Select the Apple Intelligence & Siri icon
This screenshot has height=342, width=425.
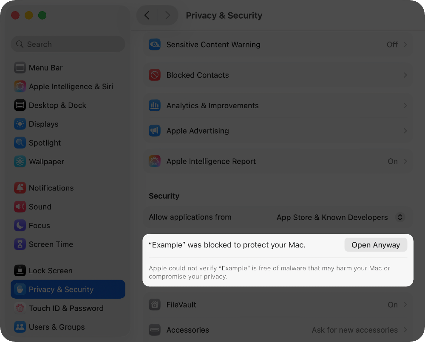pyautogui.click(x=20, y=87)
